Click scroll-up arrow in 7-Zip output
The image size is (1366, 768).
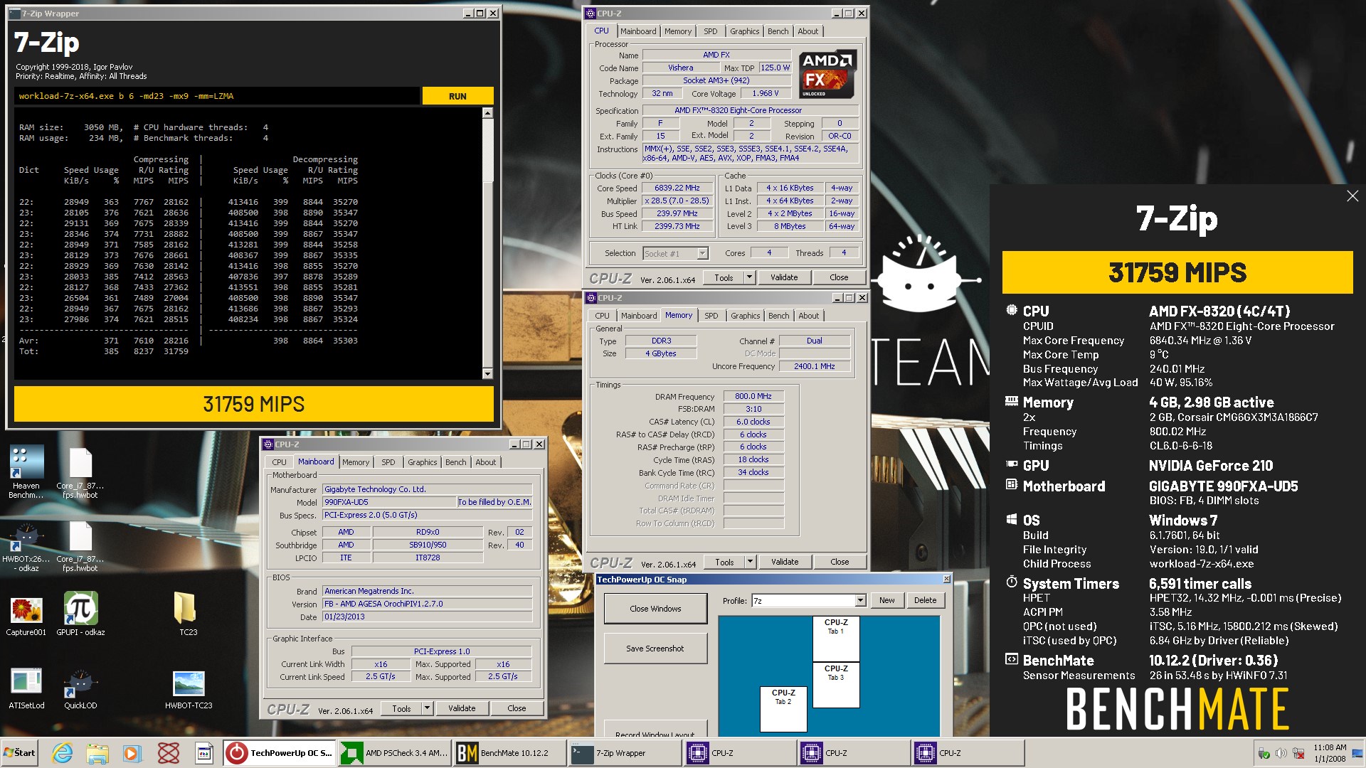[487, 113]
